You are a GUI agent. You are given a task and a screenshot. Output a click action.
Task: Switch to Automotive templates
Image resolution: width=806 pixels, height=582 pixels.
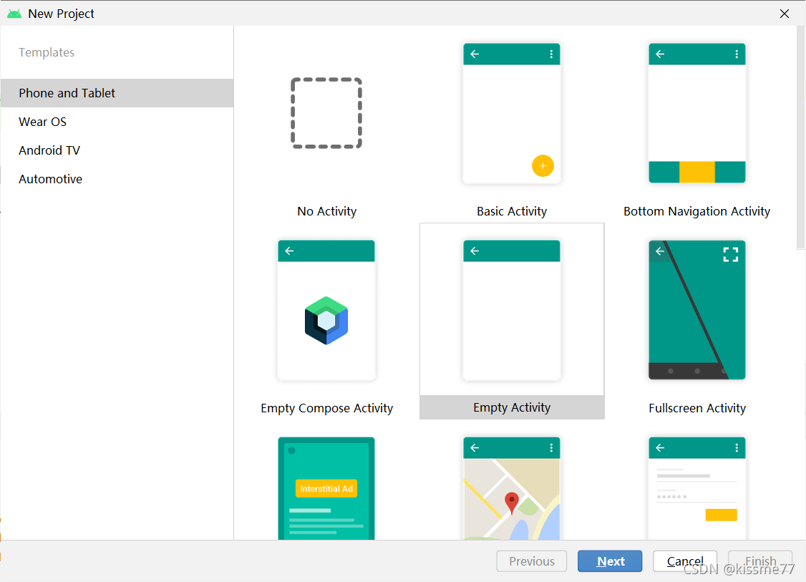coord(117,179)
